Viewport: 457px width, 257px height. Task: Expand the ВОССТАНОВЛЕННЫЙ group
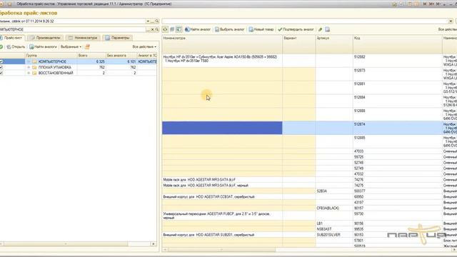click(29, 73)
